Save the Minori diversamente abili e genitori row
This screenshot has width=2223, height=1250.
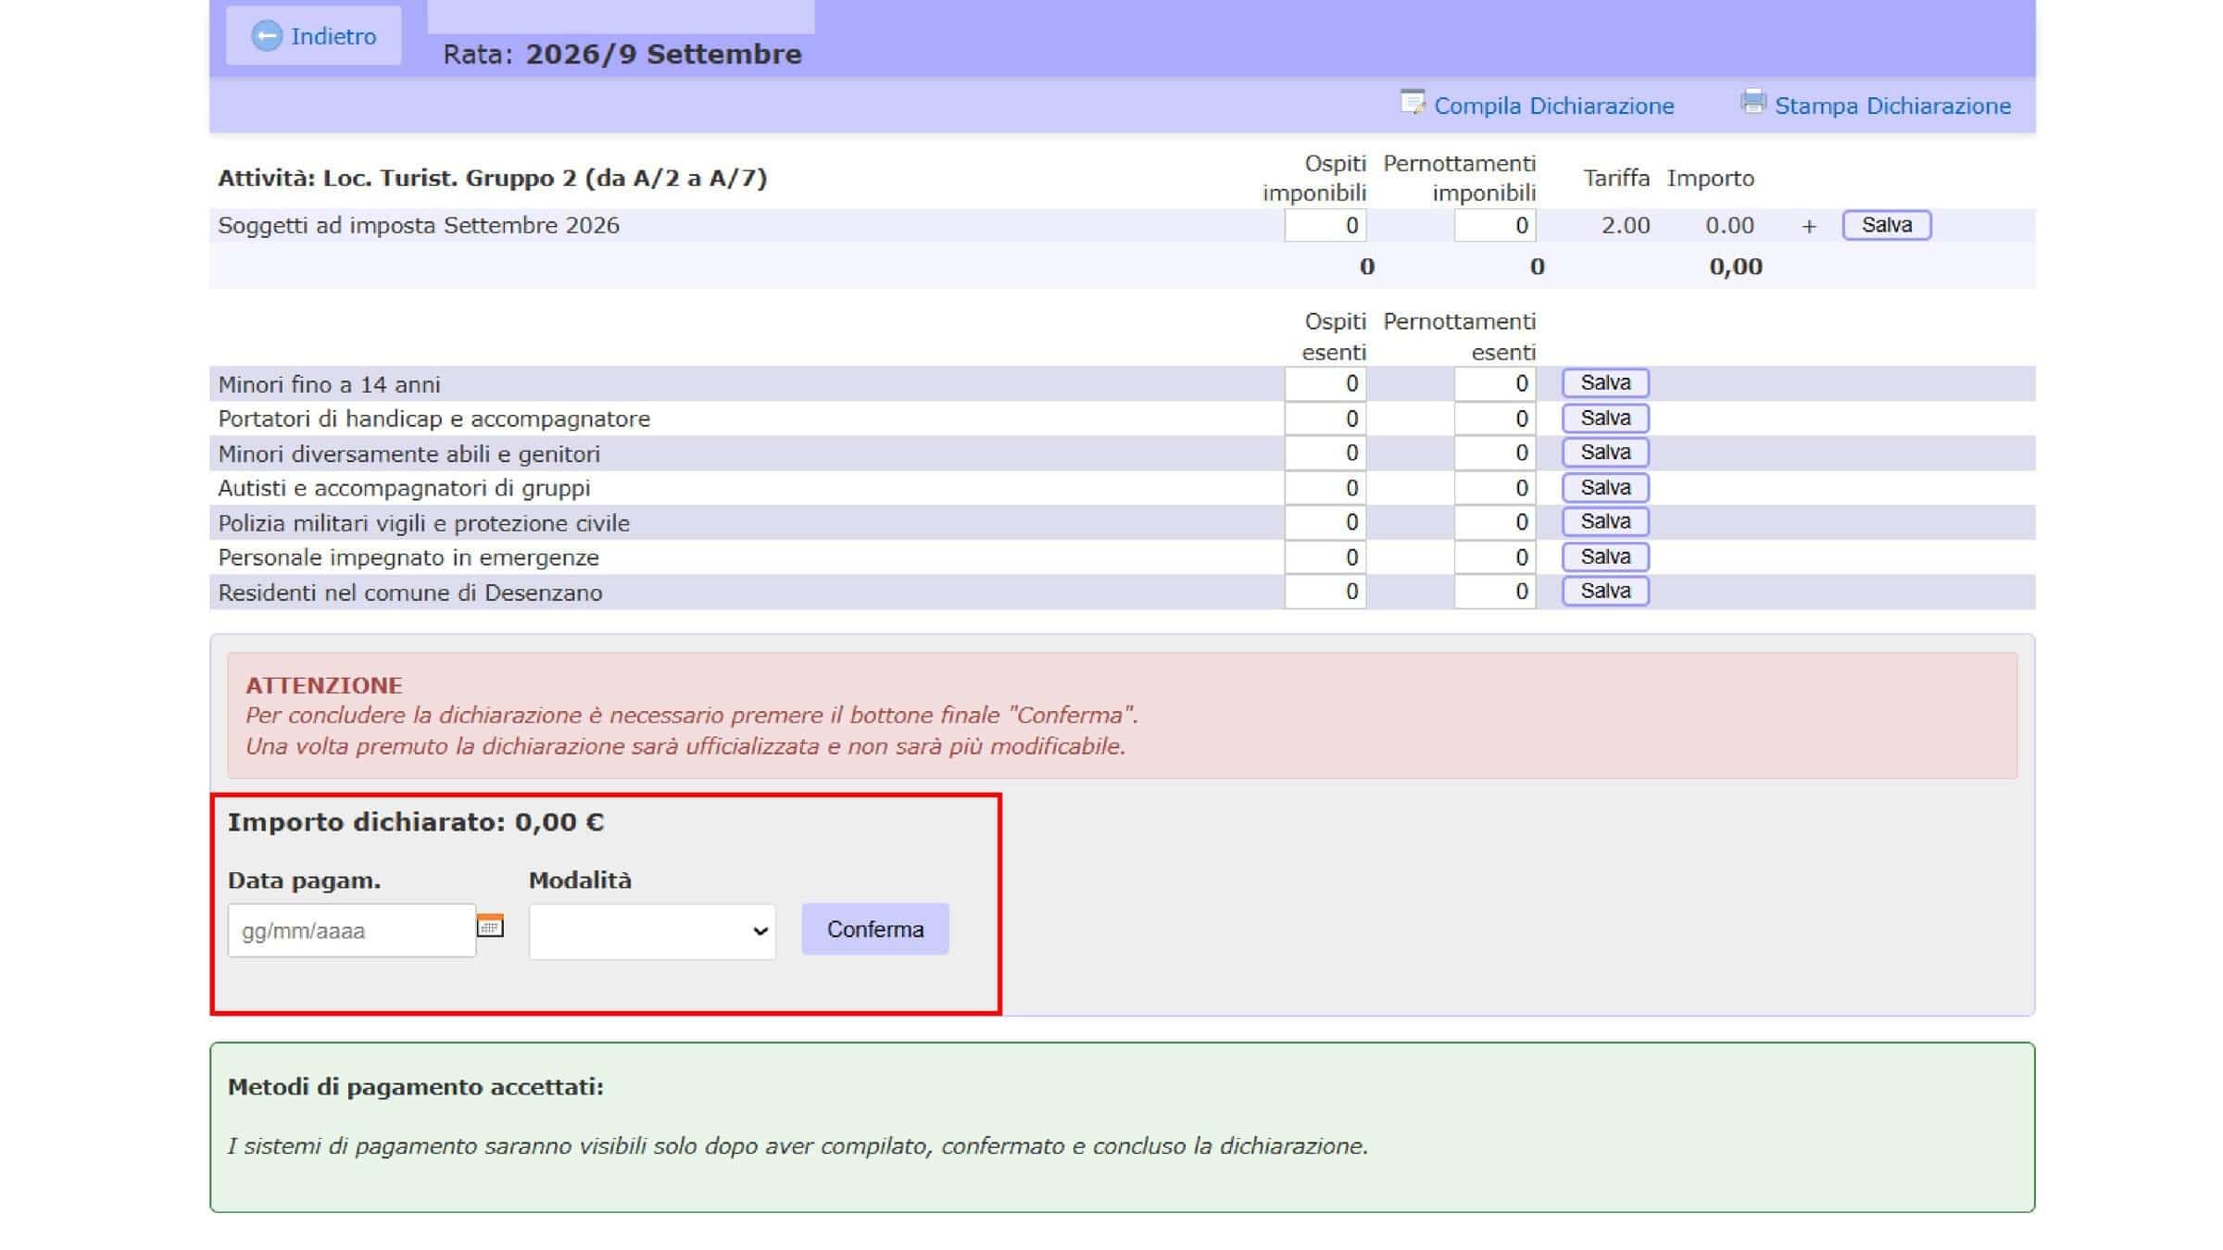point(1605,453)
